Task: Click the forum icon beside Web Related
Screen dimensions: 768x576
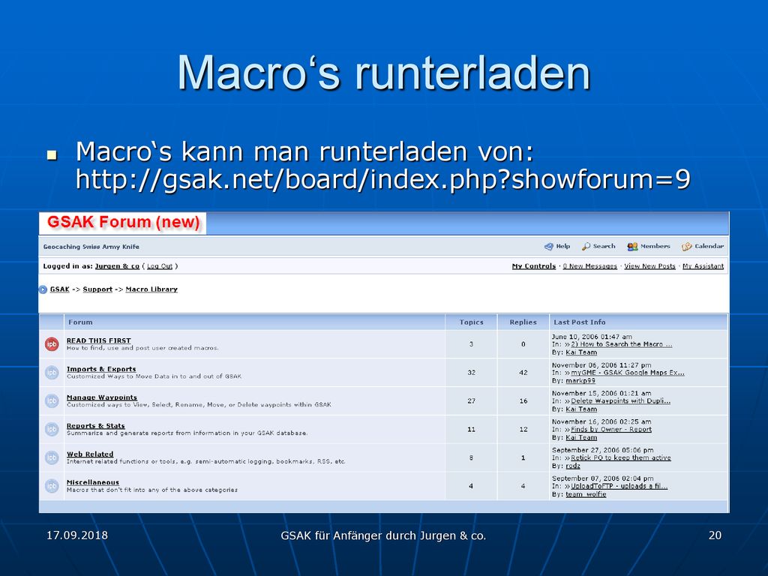Action: pyautogui.click(x=52, y=457)
